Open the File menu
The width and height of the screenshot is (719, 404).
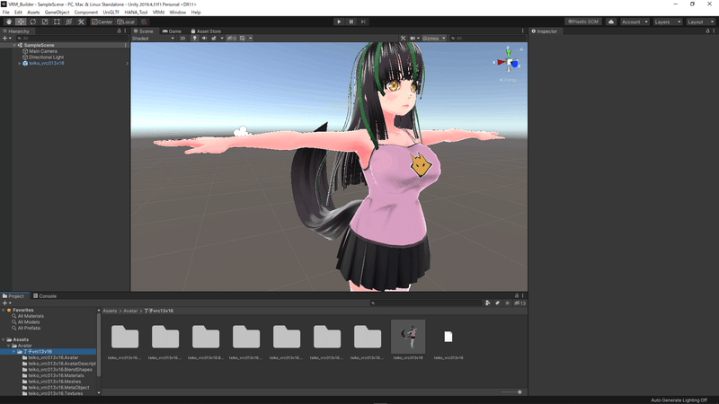6,13
